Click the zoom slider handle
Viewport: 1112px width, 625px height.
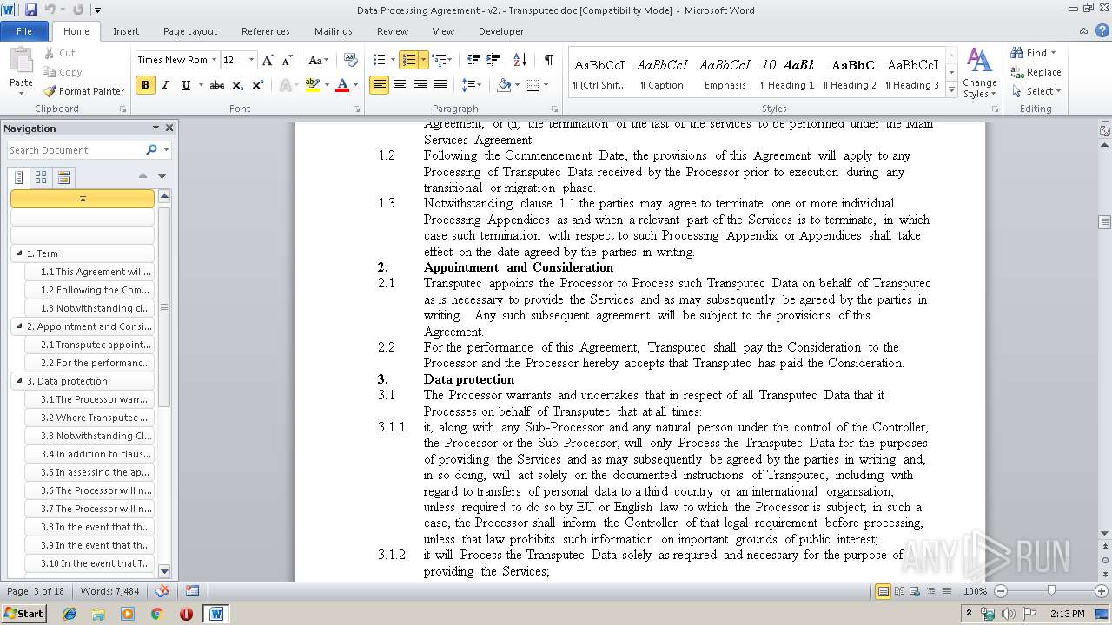pos(1050,591)
